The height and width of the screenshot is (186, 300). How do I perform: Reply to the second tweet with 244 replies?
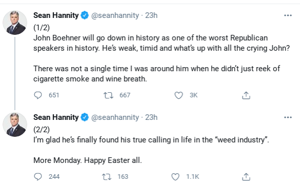tap(38, 177)
